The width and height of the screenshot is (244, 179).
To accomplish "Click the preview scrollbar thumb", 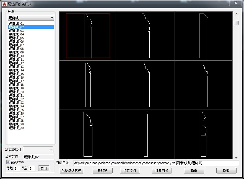I will pos(236,23).
